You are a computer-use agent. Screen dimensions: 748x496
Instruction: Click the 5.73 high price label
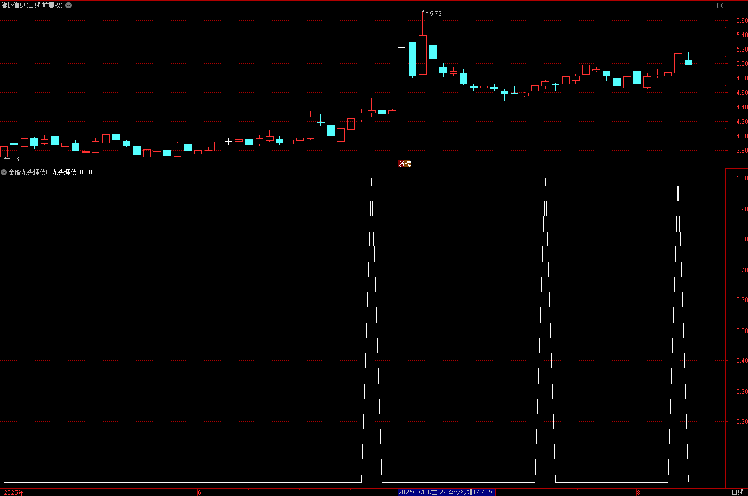[x=436, y=14]
